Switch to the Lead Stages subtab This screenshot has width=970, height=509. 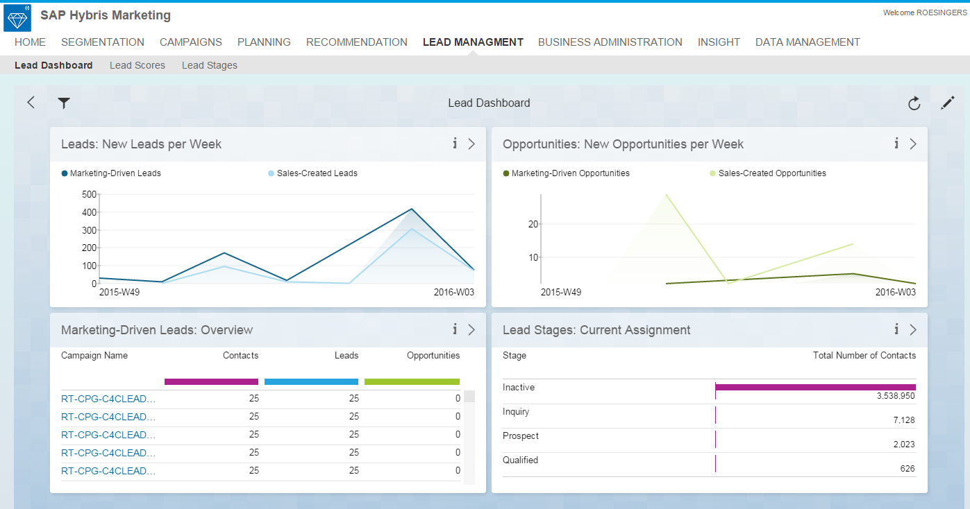(210, 65)
